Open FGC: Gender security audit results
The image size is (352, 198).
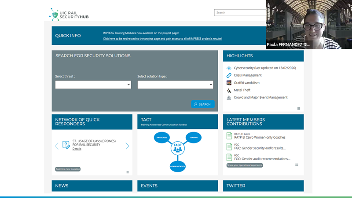pos(260,148)
